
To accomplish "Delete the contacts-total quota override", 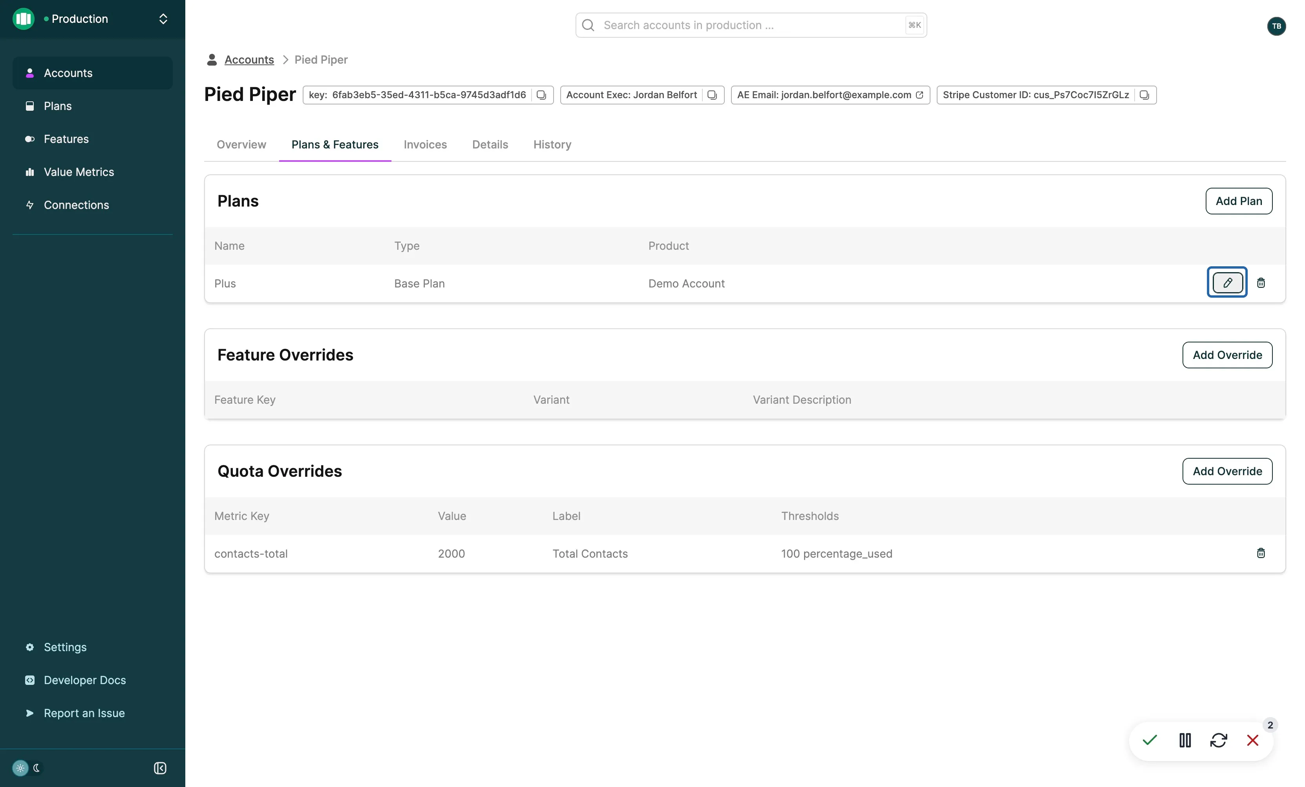I will (1261, 553).
